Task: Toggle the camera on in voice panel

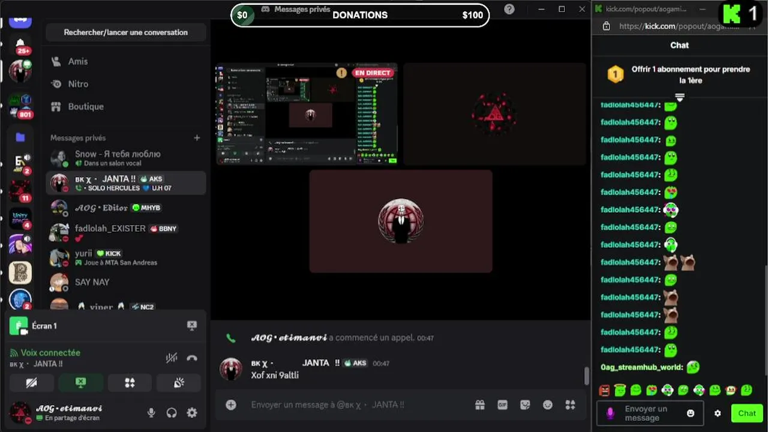Action: coord(31,383)
